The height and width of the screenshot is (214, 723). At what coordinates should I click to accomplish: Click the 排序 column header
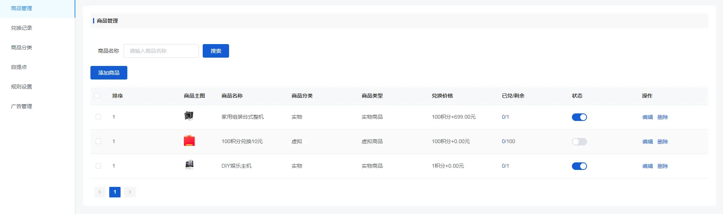click(x=118, y=96)
